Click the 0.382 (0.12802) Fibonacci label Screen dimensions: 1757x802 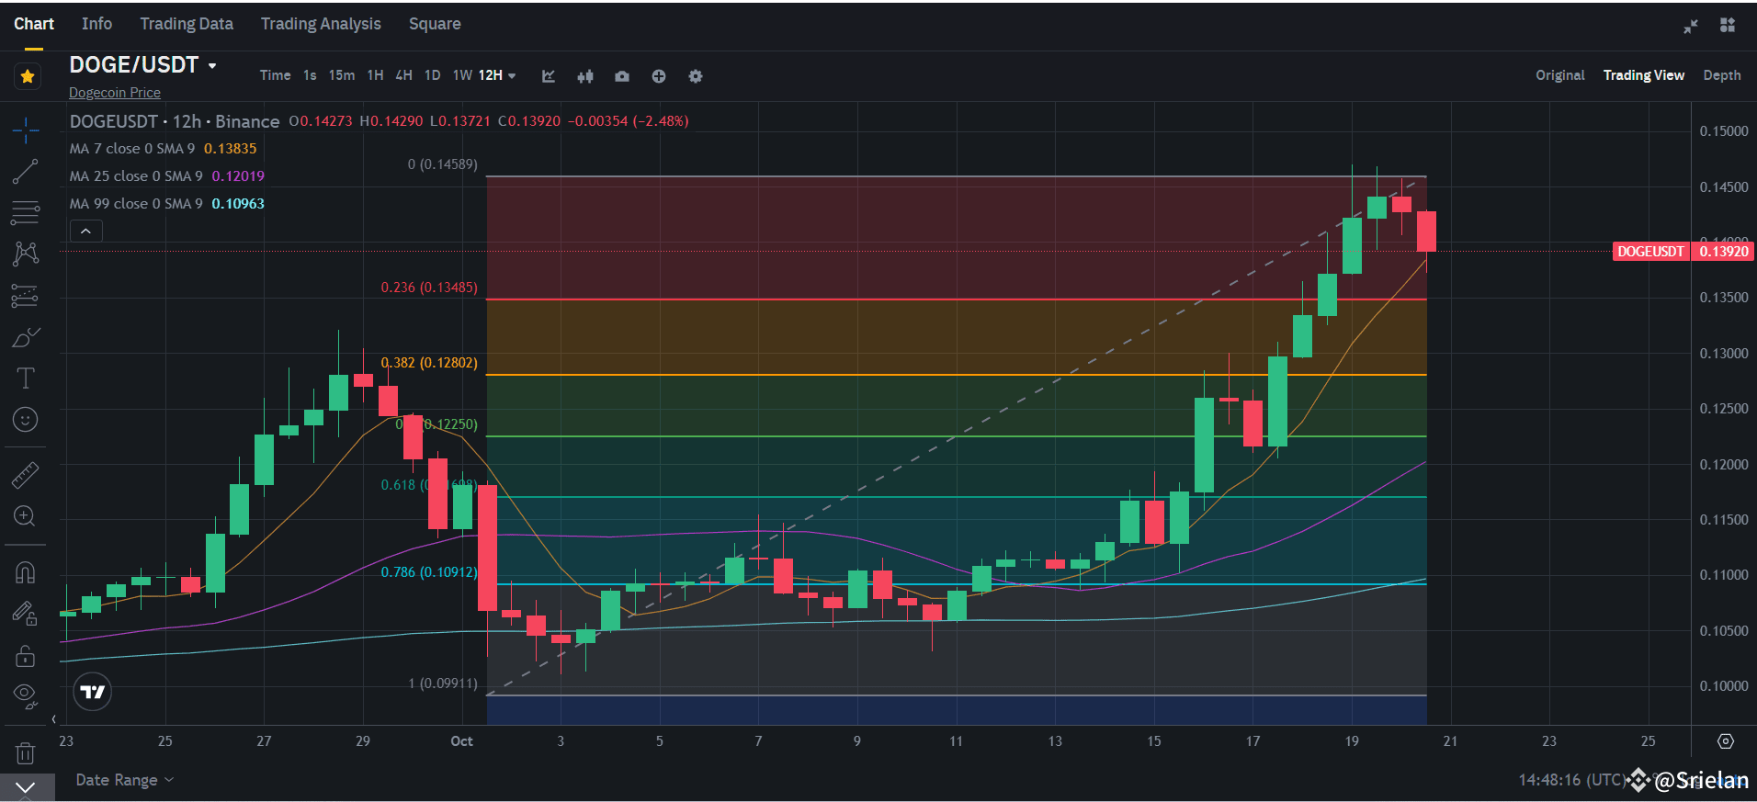tap(429, 363)
